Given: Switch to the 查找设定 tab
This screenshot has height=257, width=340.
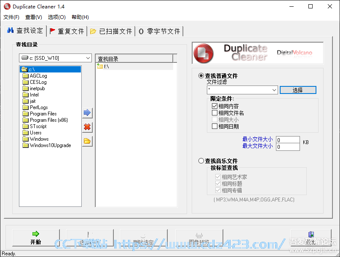Looking at the screenshot, I should tap(25, 31).
